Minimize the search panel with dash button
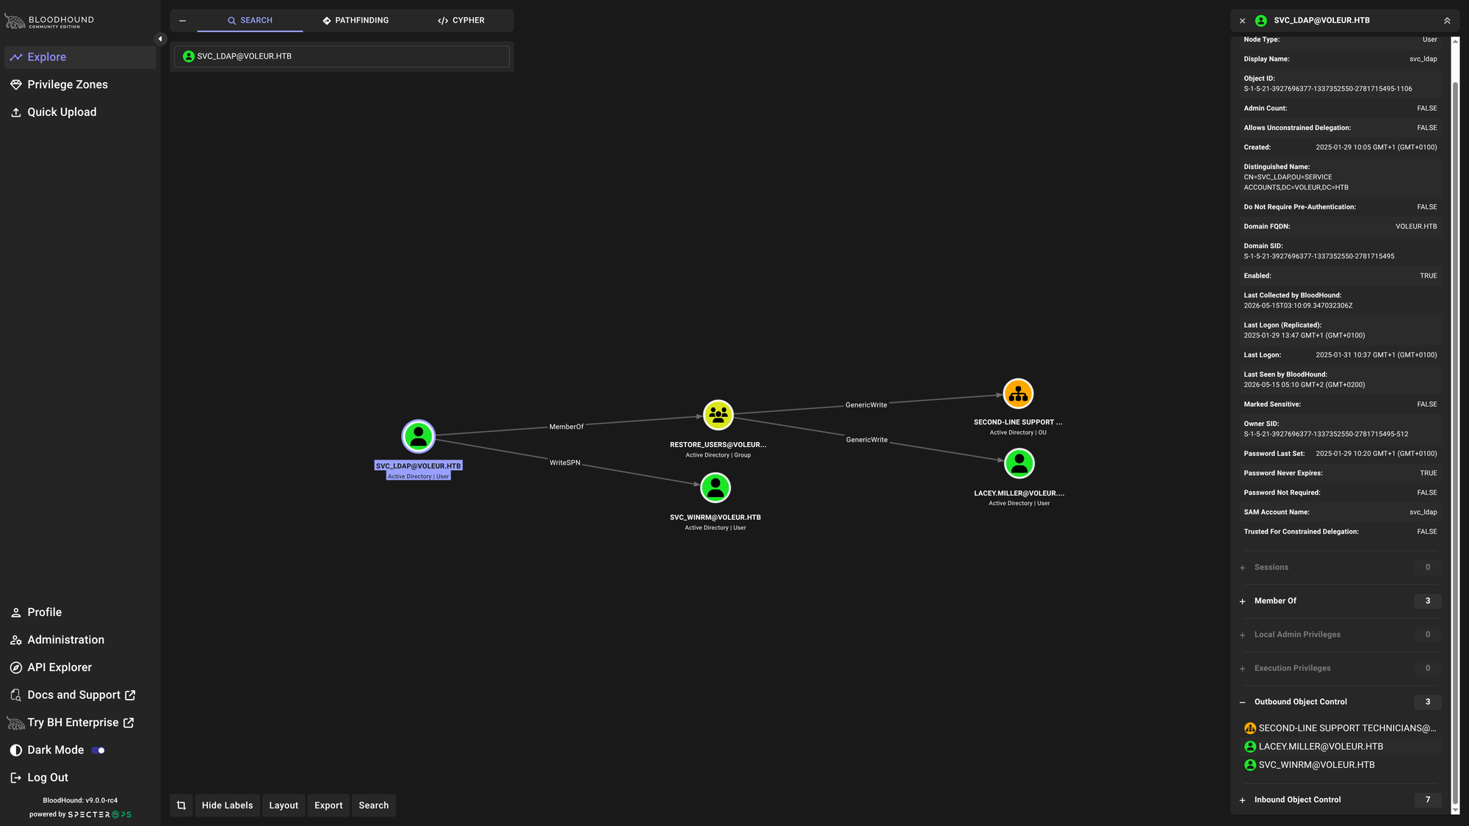 tap(183, 21)
